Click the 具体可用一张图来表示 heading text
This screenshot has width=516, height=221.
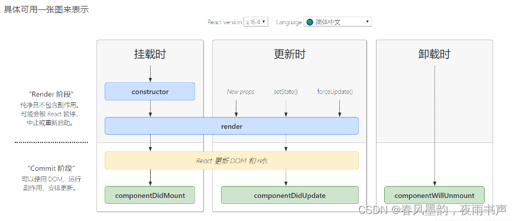point(46,9)
